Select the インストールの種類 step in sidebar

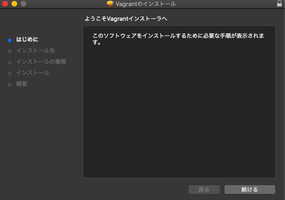(41, 61)
